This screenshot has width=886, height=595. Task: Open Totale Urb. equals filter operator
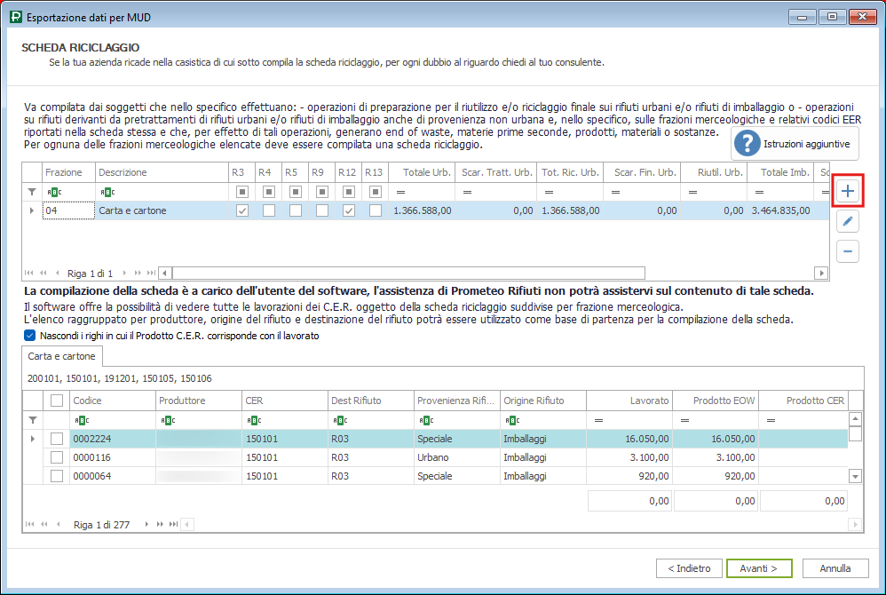point(400,192)
